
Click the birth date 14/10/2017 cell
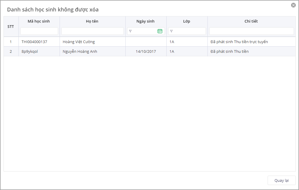coord(146,52)
